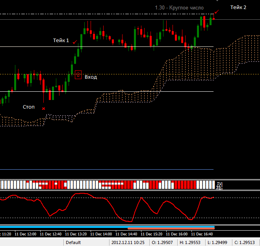Select the red oscillator line in lower indicator
Image resolution: width=260 pixels, height=246 pixels.
(x=107, y=207)
